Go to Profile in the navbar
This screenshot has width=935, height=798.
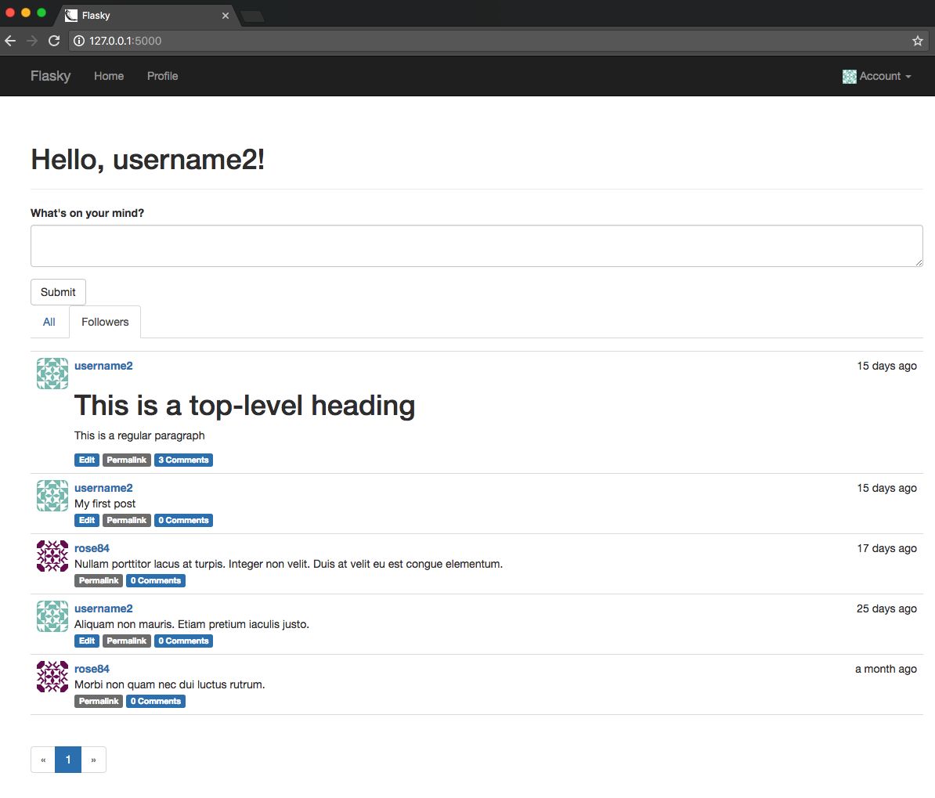162,76
